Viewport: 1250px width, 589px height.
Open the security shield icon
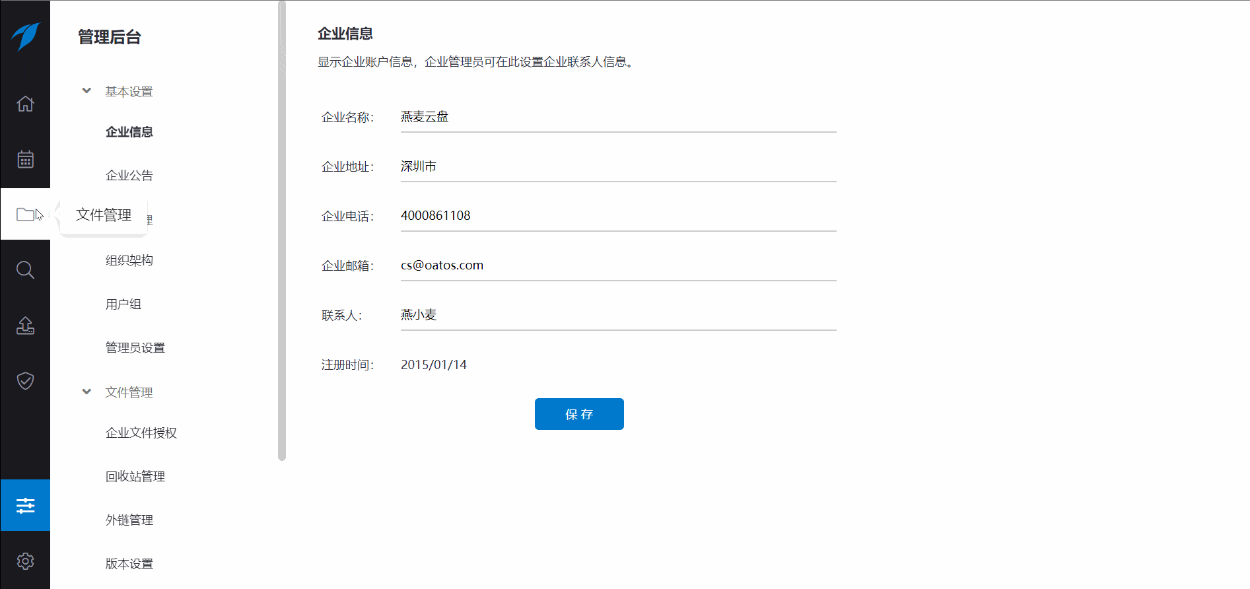(25, 381)
